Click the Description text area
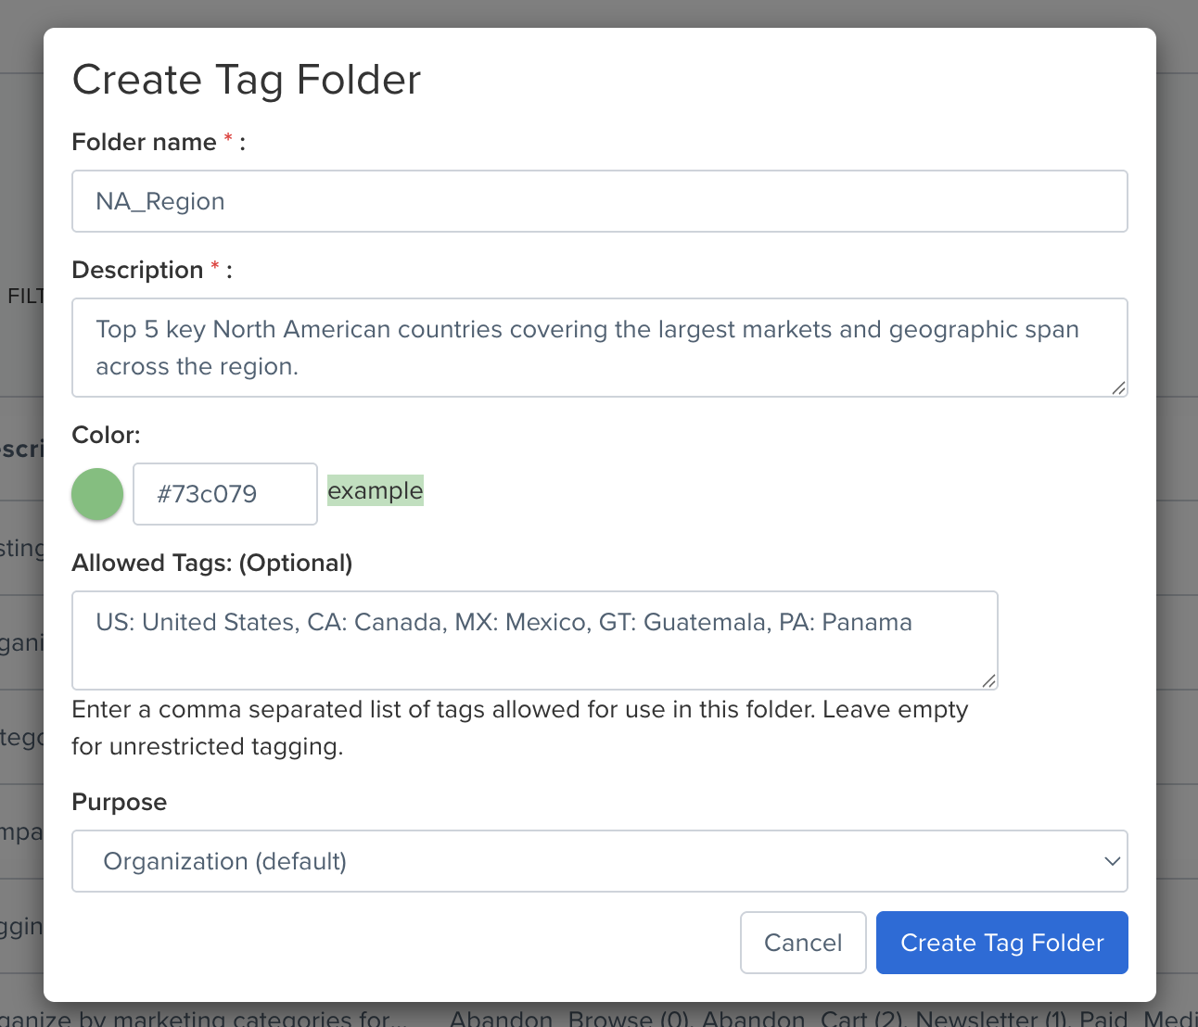Viewport: 1198px width, 1027px height. 599,348
